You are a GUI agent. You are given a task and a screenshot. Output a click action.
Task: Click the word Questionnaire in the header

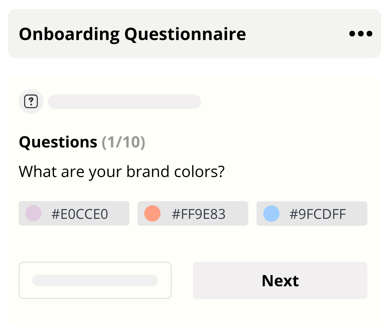(x=185, y=34)
